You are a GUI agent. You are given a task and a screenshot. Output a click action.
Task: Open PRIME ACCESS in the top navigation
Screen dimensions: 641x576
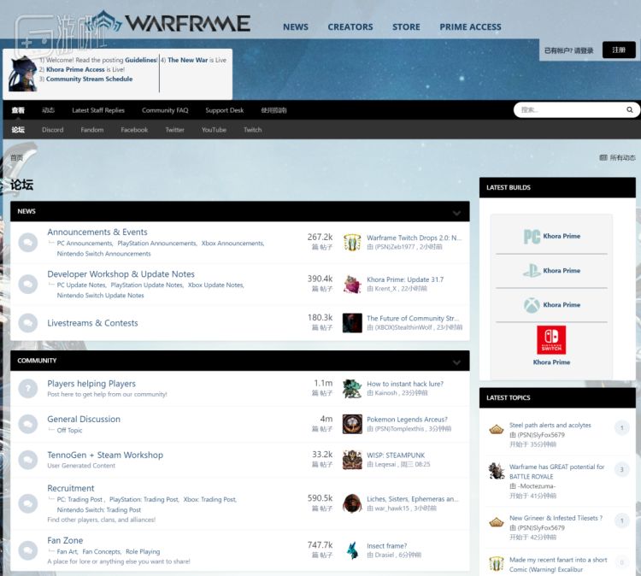(x=470, y=27)
